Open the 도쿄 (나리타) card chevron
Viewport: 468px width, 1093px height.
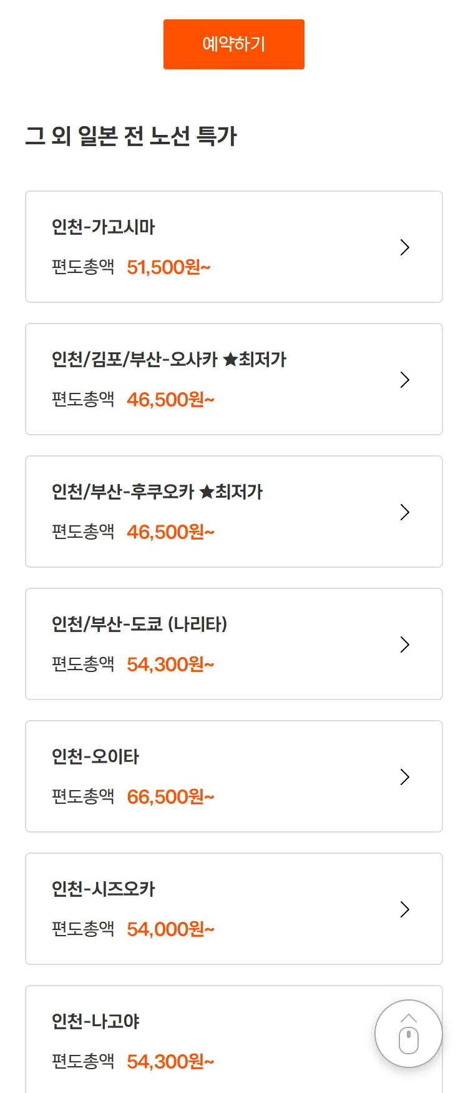click(405, 645)
